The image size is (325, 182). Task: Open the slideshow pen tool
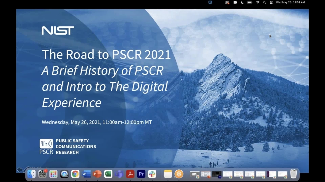click(x=26, y=169)
